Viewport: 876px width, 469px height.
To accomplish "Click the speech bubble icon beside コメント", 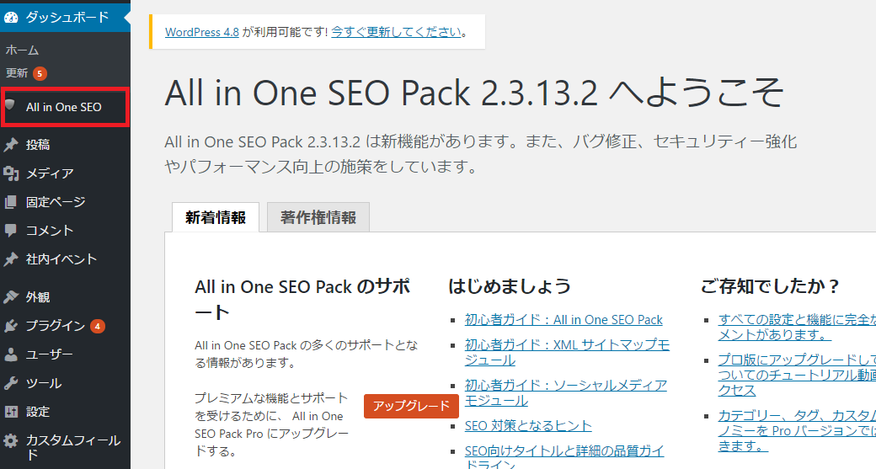I will point(11,231).
